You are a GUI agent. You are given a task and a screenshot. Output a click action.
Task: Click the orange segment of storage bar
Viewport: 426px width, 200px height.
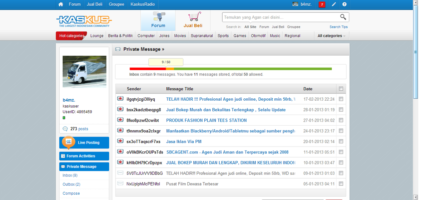click(170, 69)
